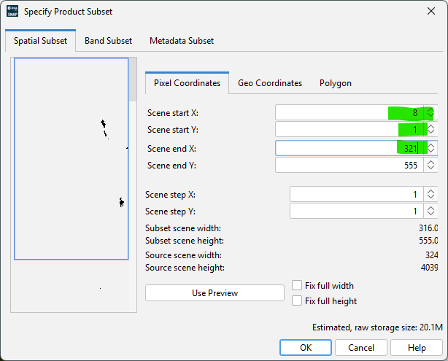Enable Fix full height checkbox
Screen dimensions: 448x361
point(297,300)
